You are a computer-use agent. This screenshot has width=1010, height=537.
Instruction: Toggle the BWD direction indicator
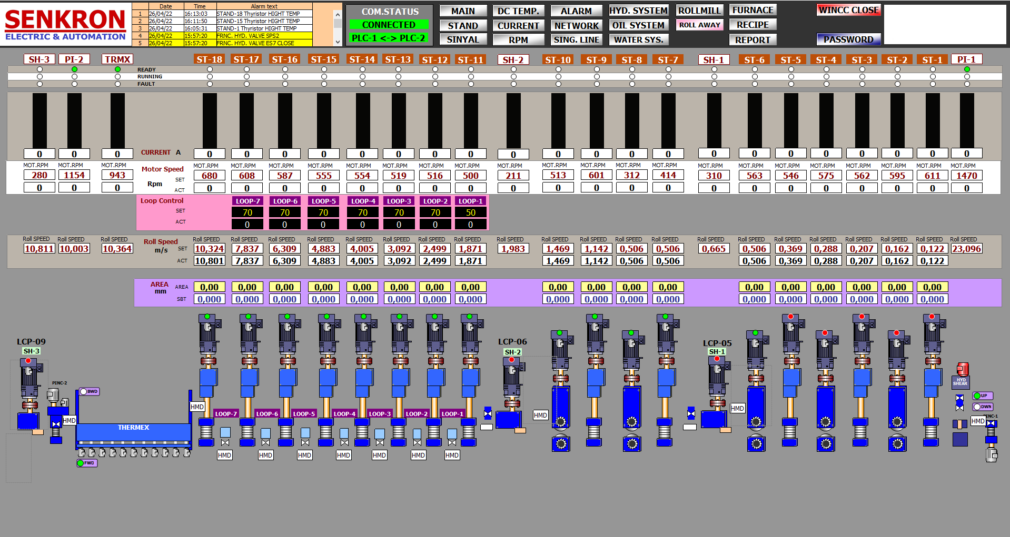click(x=89, y=391)
